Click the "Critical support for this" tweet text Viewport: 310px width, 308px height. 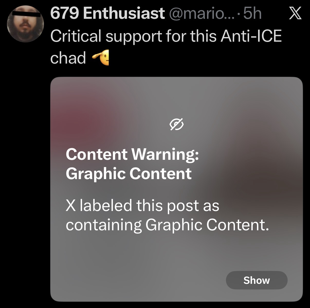134,36
